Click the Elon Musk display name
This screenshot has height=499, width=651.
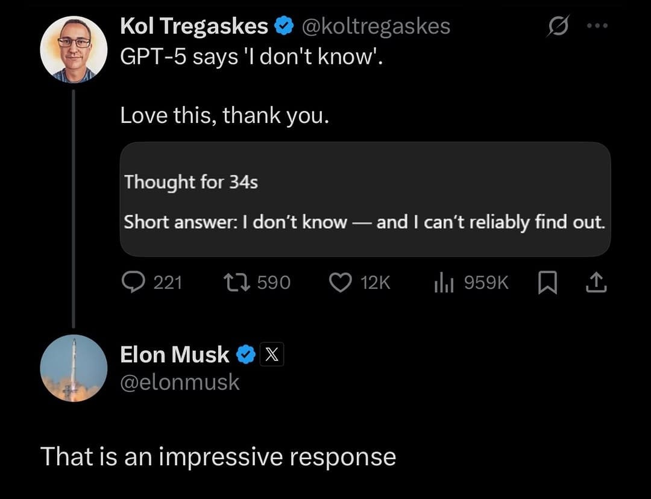pos(175,355)
